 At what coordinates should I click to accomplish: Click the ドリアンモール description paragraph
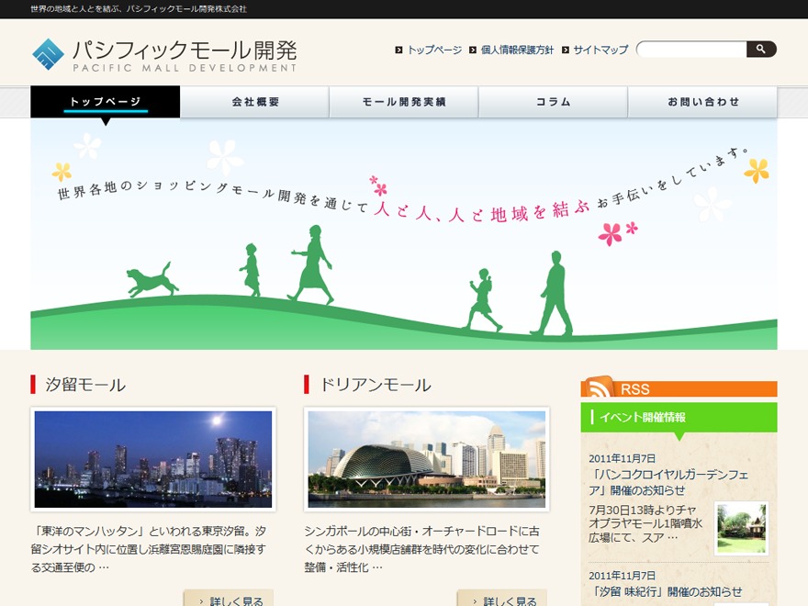422,549
